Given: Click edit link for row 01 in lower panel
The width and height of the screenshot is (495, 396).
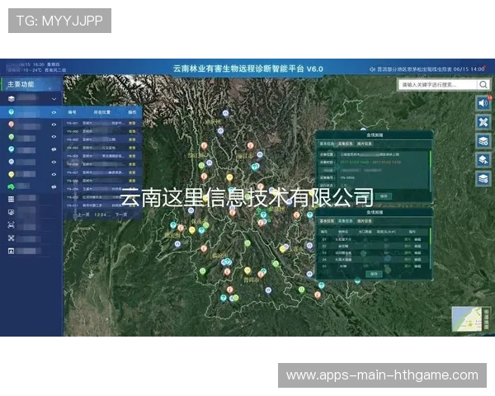Looking at the screenshot, I should click(417, 239).
